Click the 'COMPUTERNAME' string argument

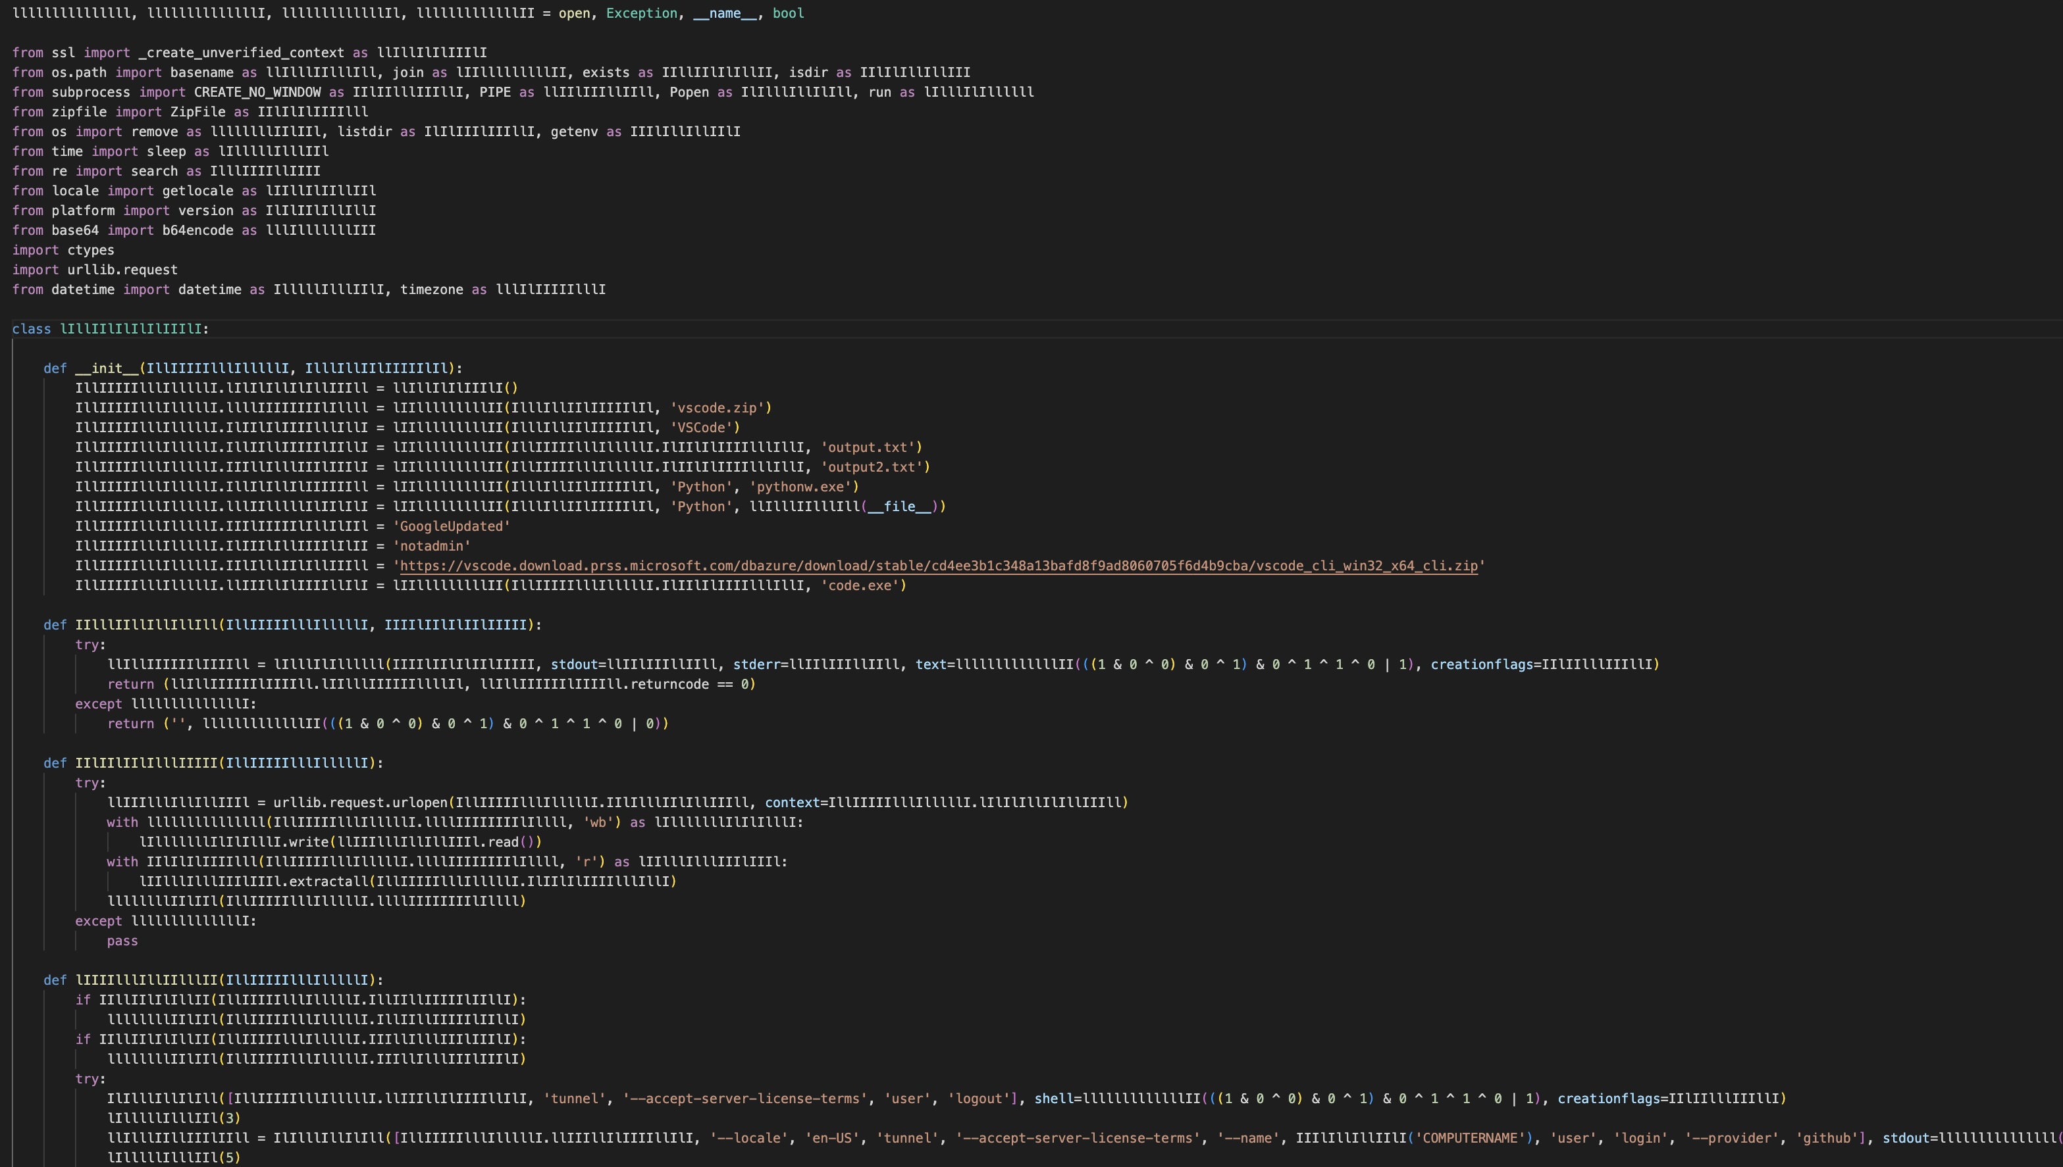click(1471, 1138)
